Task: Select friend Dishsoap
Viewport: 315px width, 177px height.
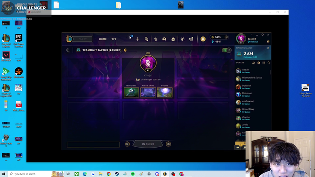Action: click(252, 94)
